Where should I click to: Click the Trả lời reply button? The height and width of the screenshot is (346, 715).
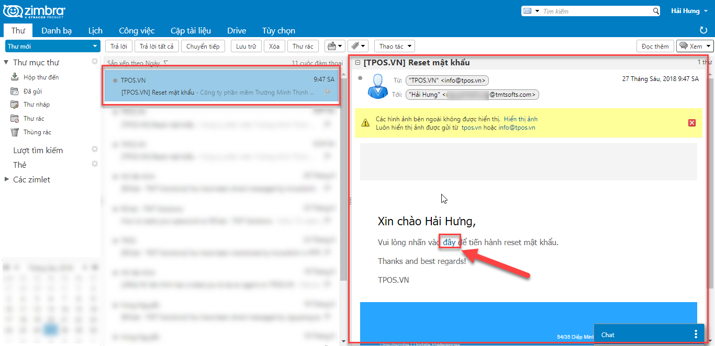click(x=118, y=46)
